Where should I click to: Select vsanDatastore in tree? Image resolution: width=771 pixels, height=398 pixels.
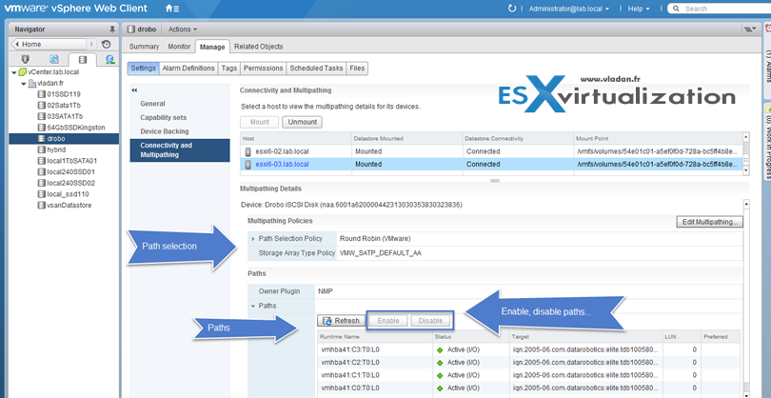65,205
